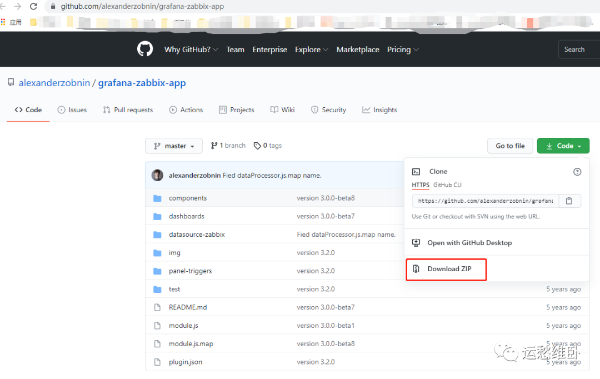Click the module.js file icon
This screenshot has height=379, width=600.
(x=157, y=326)
